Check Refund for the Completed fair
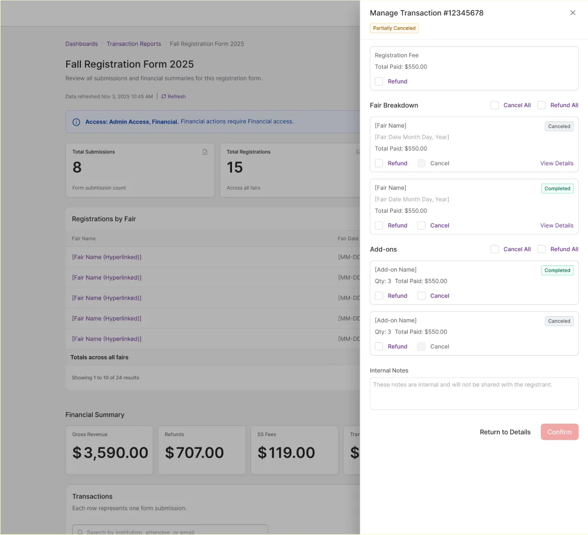Screen dimensions: 588x535 [x=379, y=225]
